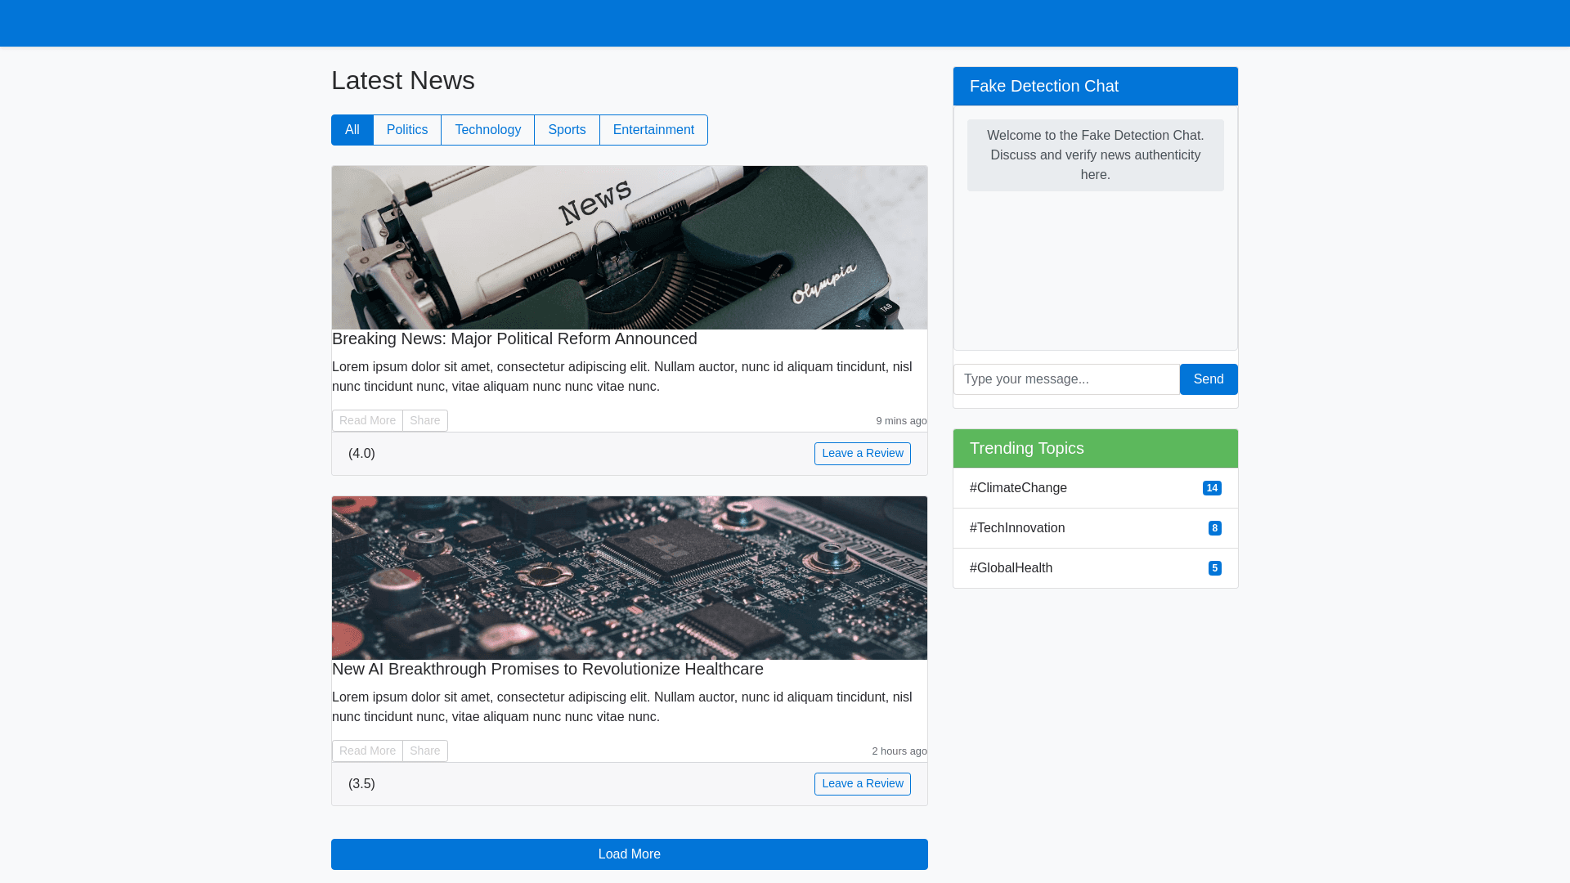Leave a Review for Political Reform article
The width and height of the screenshot is (1570, 883).
(x=862, y=454)
